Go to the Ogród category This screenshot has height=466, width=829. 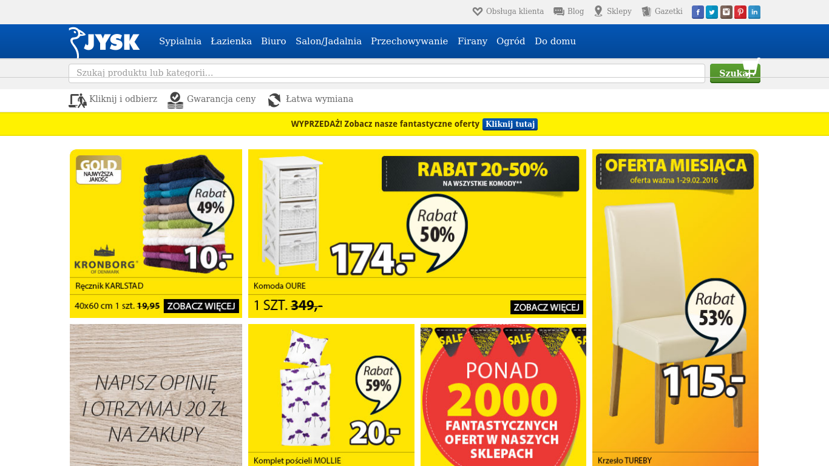(x=511, y=41)
